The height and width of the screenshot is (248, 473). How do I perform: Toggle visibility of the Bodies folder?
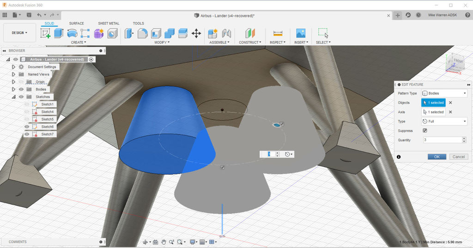(21, 89)
